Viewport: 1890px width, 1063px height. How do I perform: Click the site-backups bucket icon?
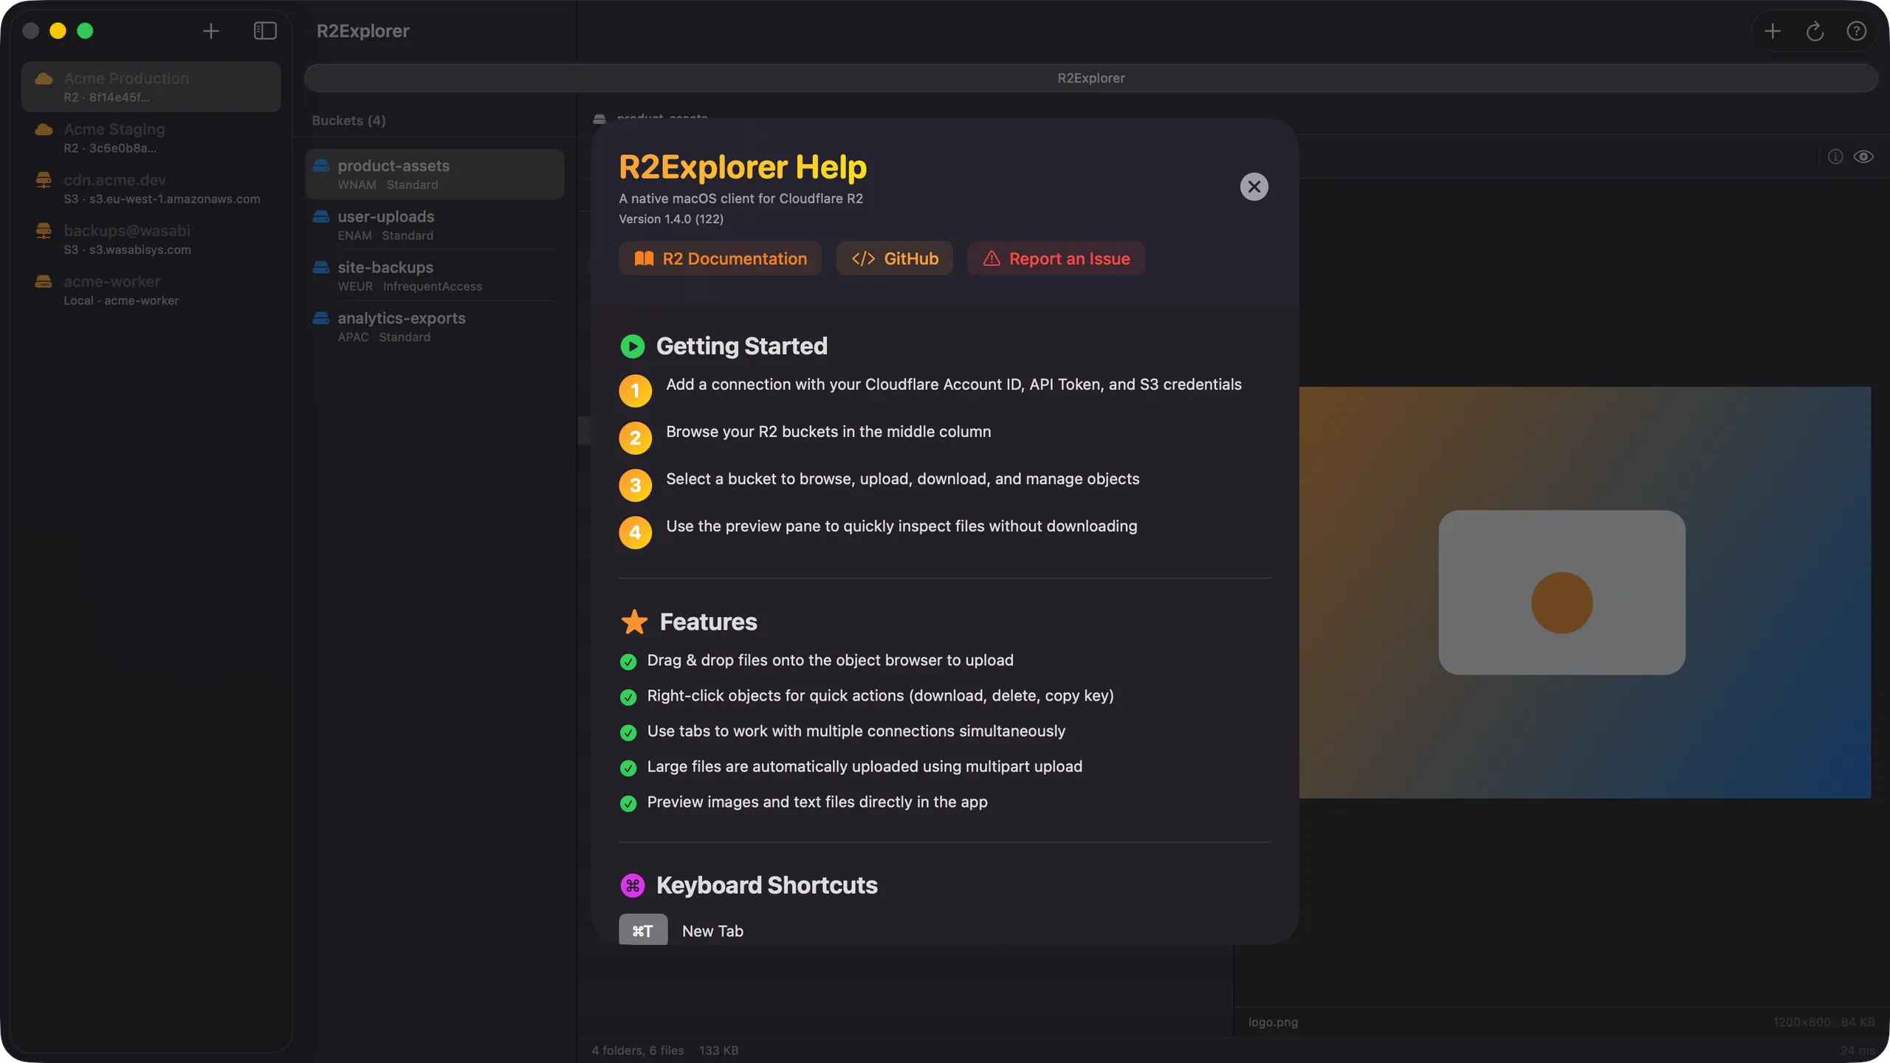tap(321, 267)
